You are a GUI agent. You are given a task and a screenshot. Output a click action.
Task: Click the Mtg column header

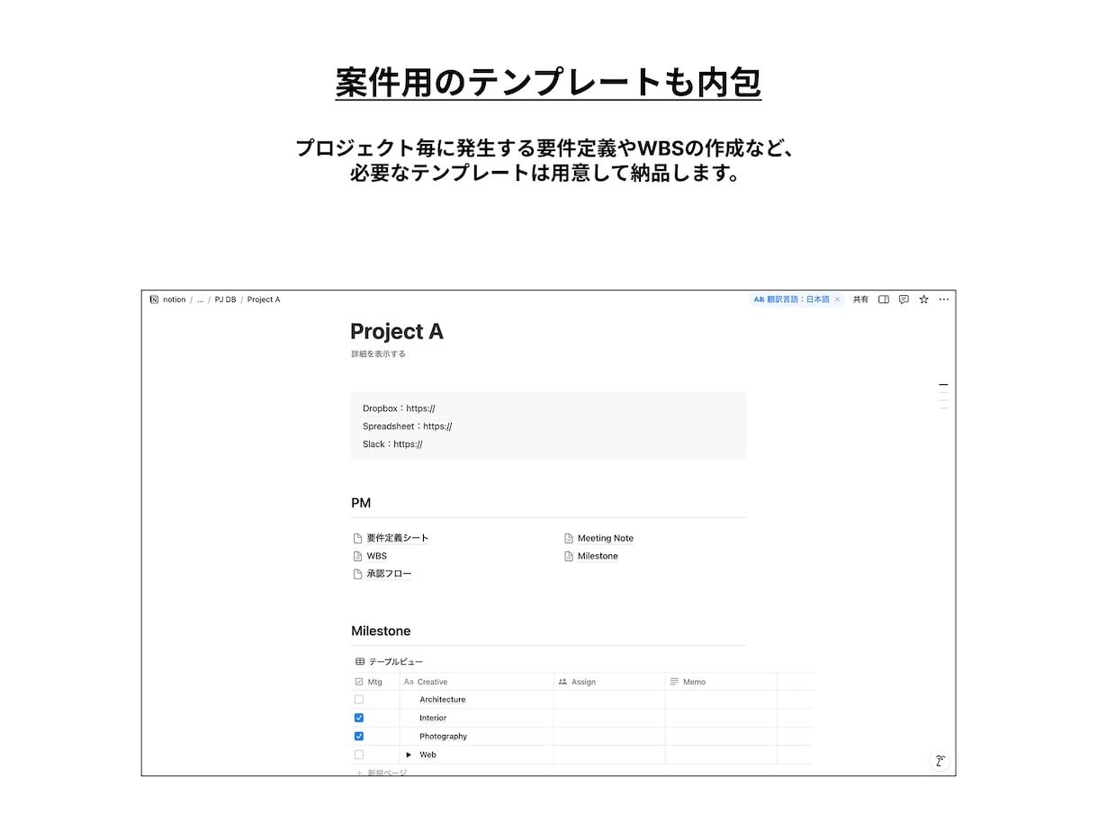[374, 682]
